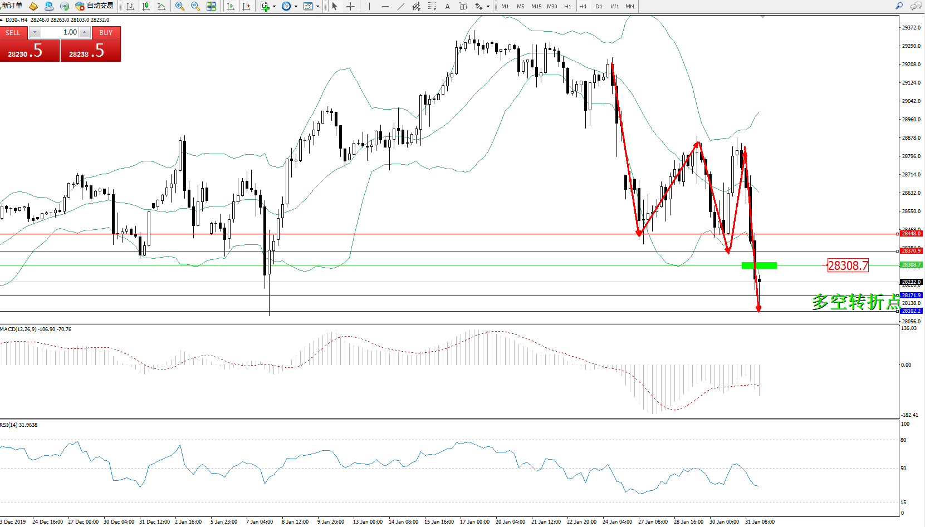Open the add indicators dropdown arrow
Image resolution: width=925 pixels, height=527 pixels.
pyautogui.click(x=274, y=7)
